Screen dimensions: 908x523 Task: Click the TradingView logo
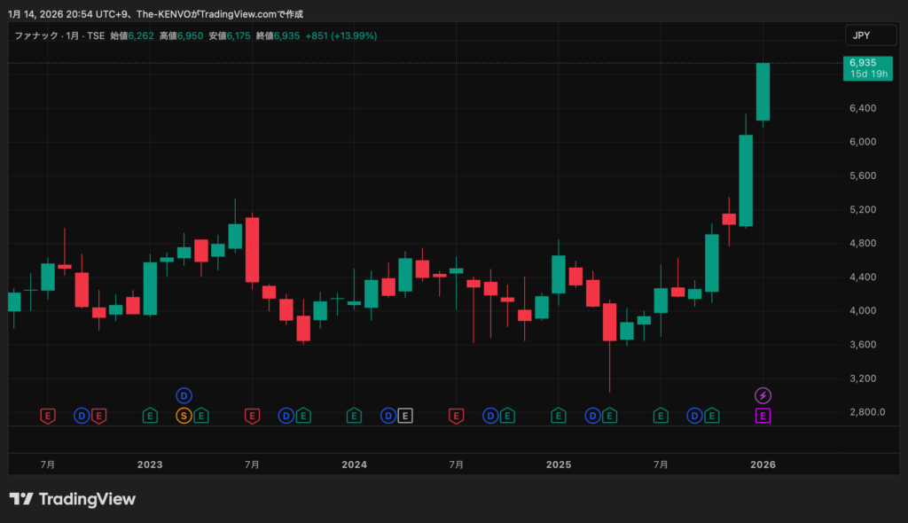coord(73,499)
